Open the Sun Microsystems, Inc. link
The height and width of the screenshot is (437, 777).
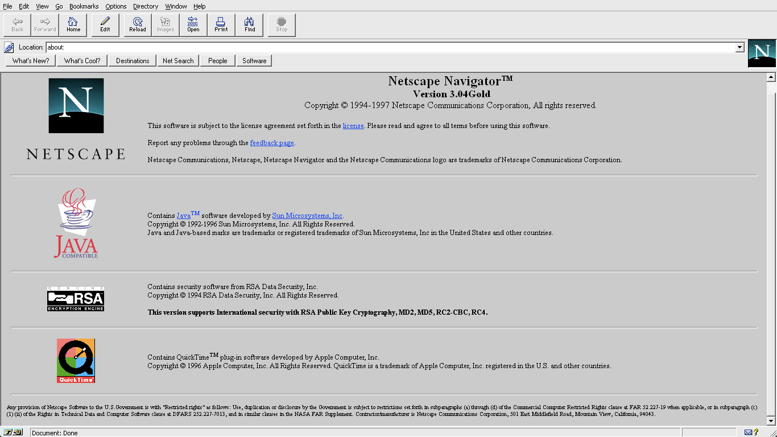(x=307, y=216)
